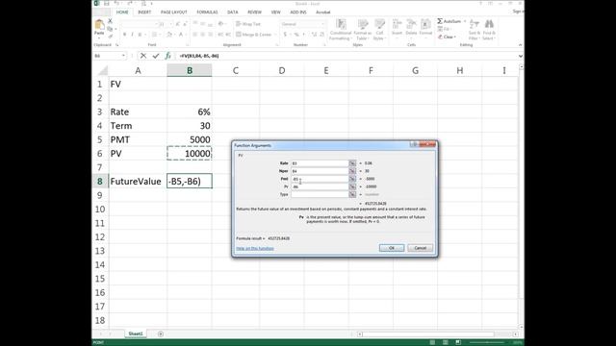Click the Conditional Formatting icon
The height and width of the screenshot is (346, 616).
point(341,24)
